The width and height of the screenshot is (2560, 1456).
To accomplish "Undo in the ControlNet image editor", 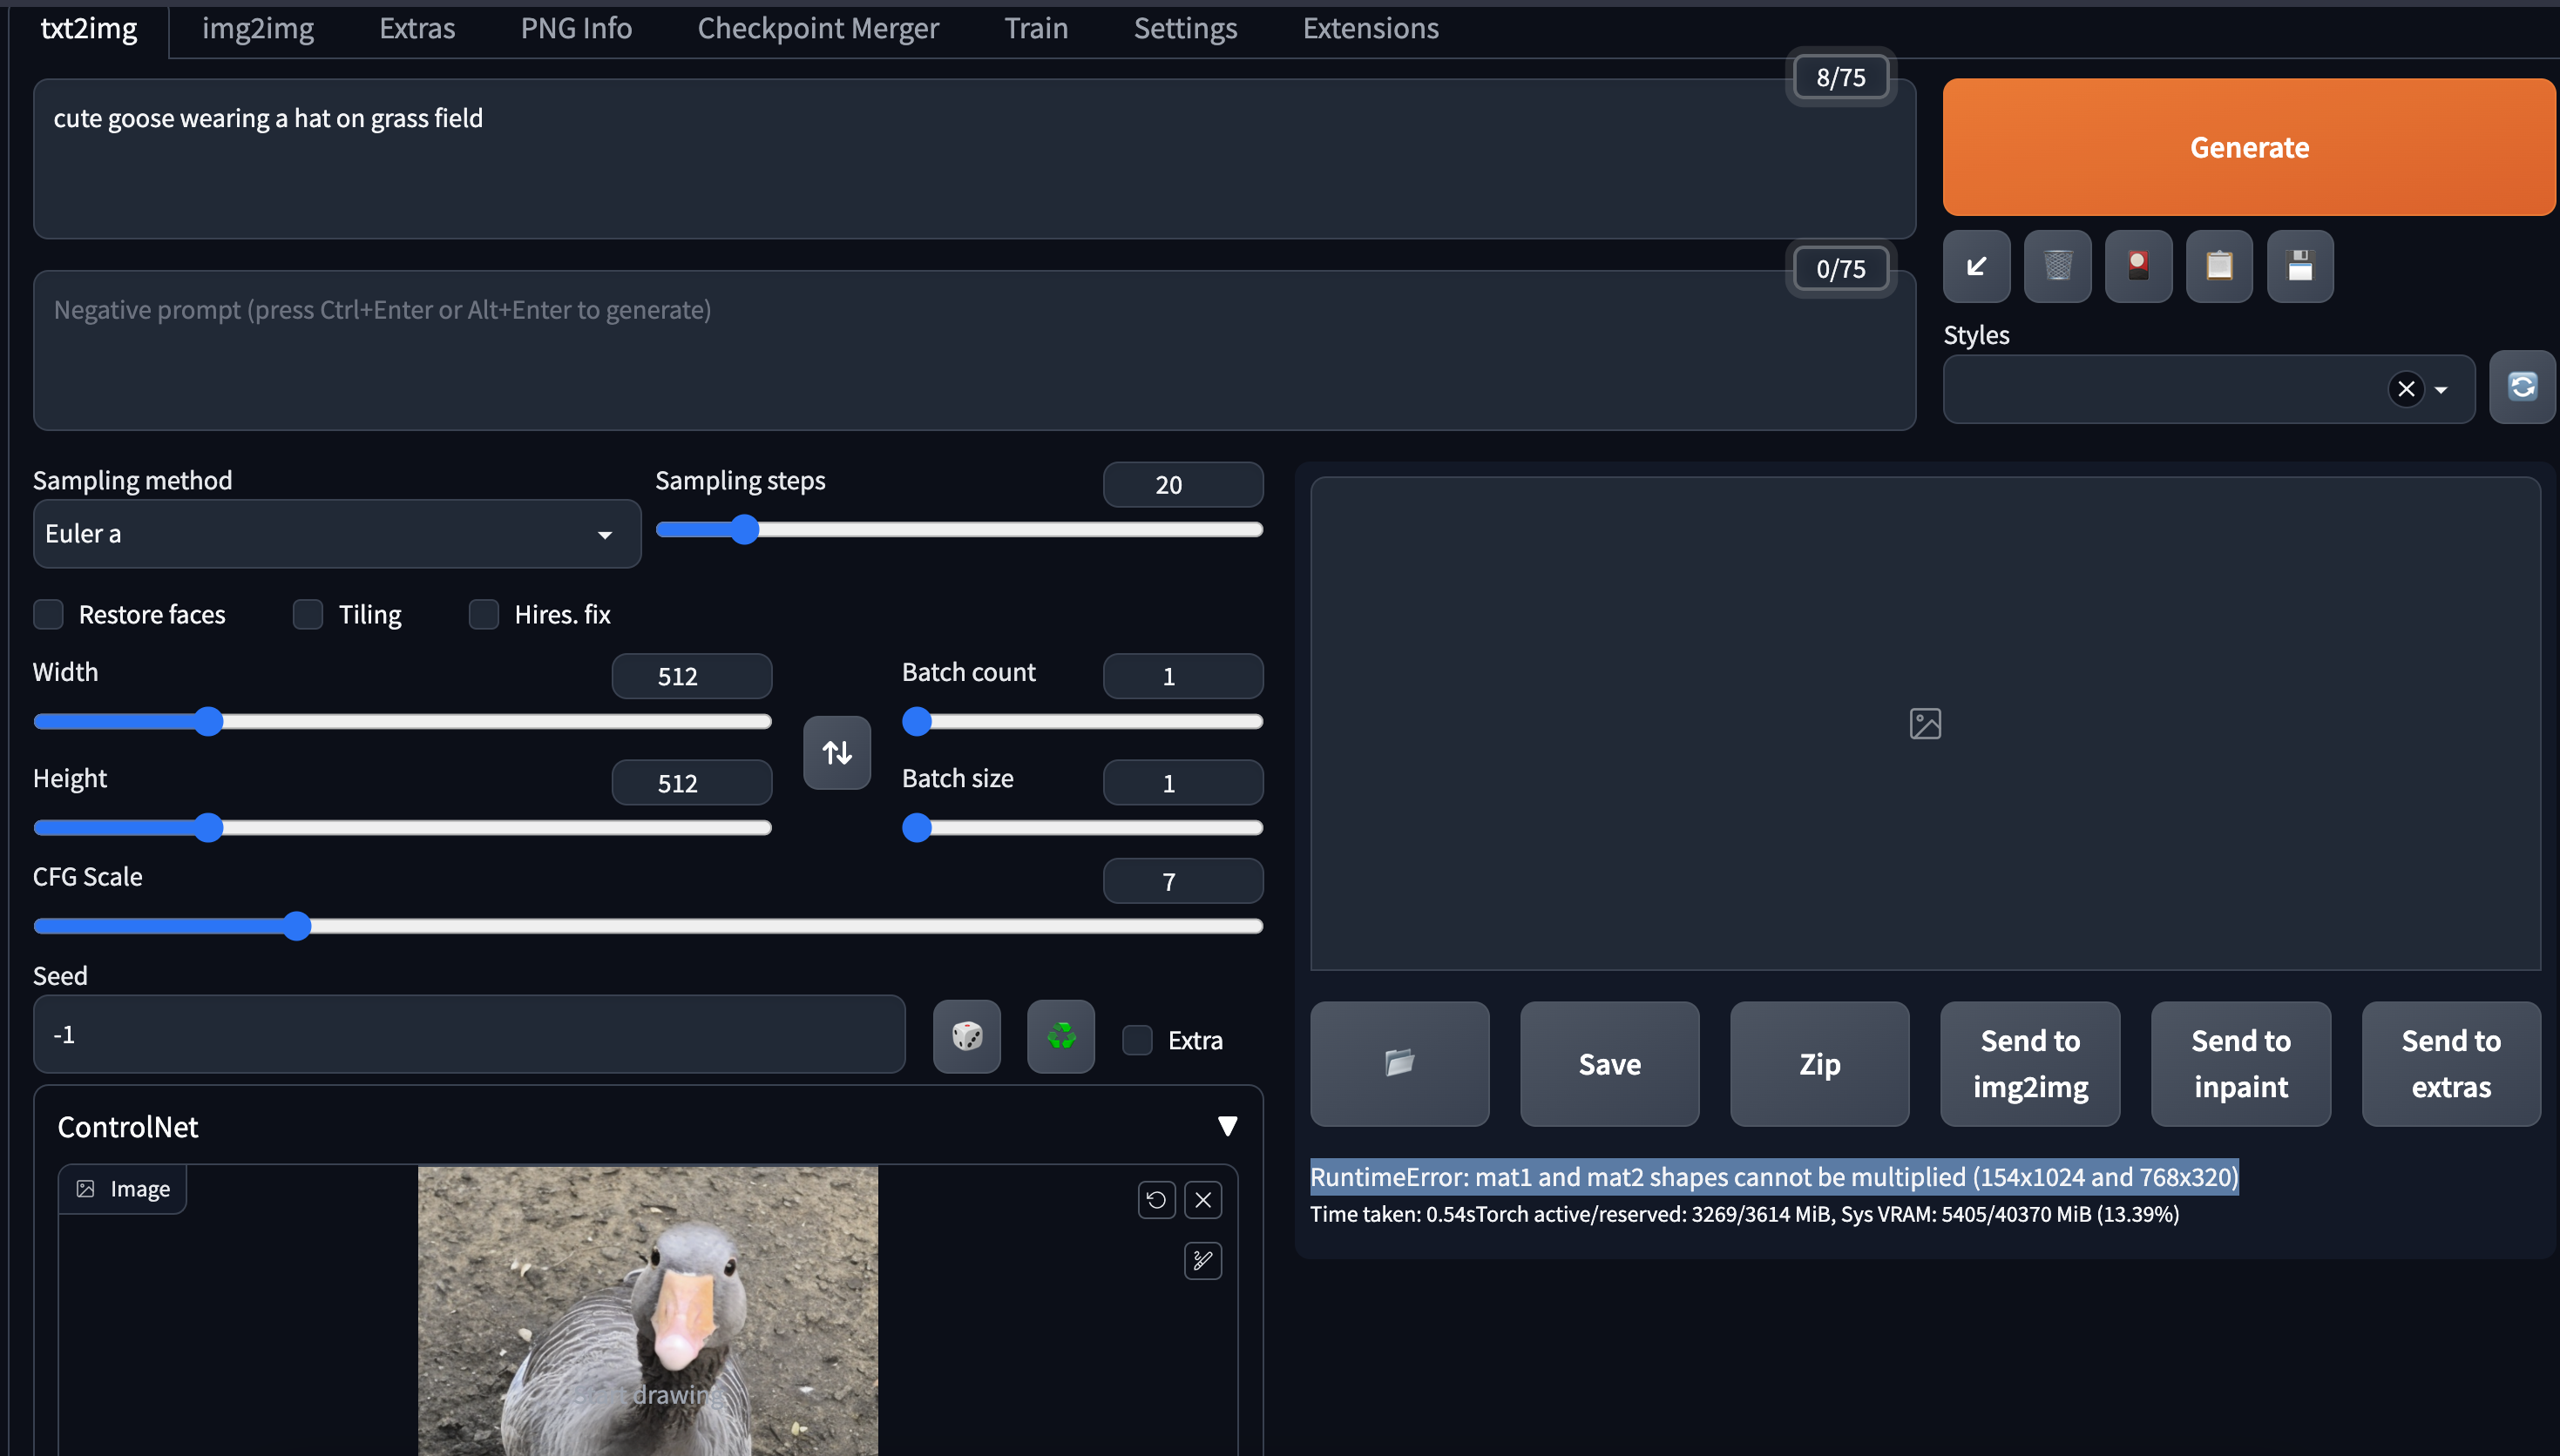I will point(1156,1199).
